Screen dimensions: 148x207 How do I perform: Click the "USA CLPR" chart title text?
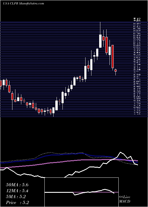point(11,4)
